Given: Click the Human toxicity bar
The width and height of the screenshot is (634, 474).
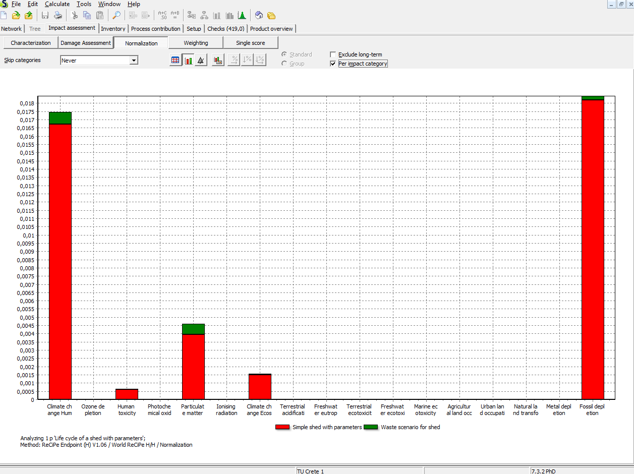Looking at the screenshot, I should point(127,394).
